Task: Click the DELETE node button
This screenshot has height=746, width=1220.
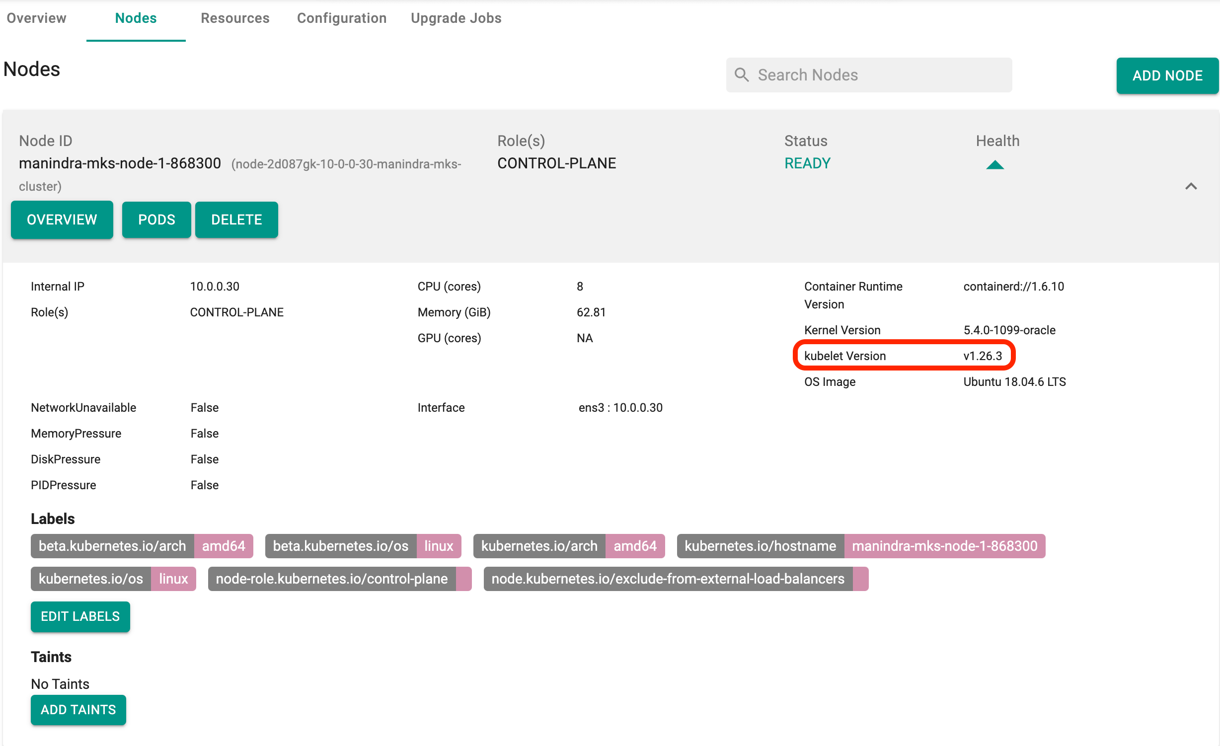Action: 236,220
